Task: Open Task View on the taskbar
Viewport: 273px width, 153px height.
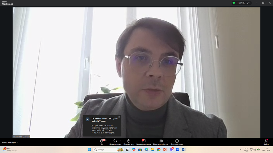Action: pos(127,149)
